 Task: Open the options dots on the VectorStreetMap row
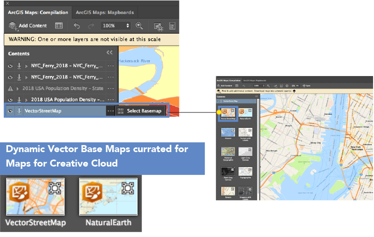(110, 111)
